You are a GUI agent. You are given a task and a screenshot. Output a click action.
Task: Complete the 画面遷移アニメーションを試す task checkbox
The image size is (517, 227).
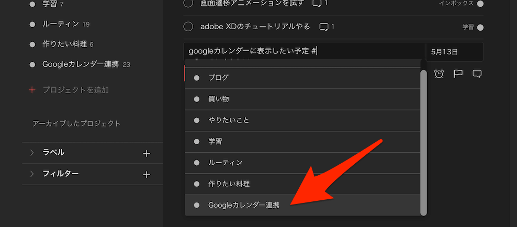188,3
